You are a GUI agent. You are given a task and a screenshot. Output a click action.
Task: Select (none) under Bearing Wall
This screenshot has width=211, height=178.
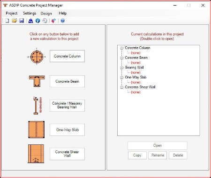(x=136, y=72)
